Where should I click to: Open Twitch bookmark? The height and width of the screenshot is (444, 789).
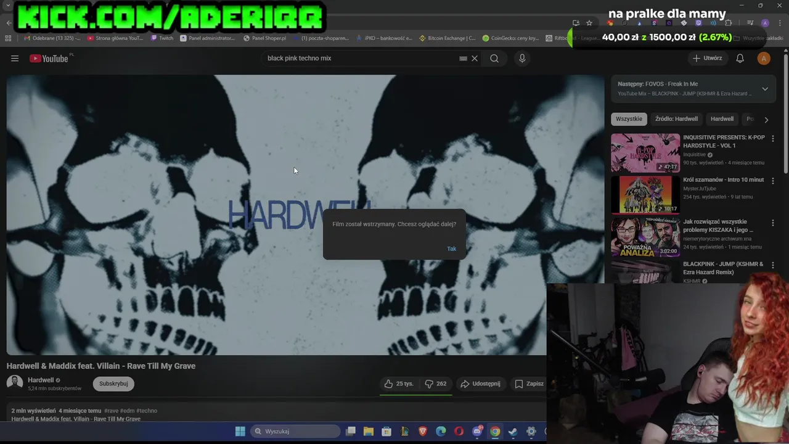click(x=162, y=38)
